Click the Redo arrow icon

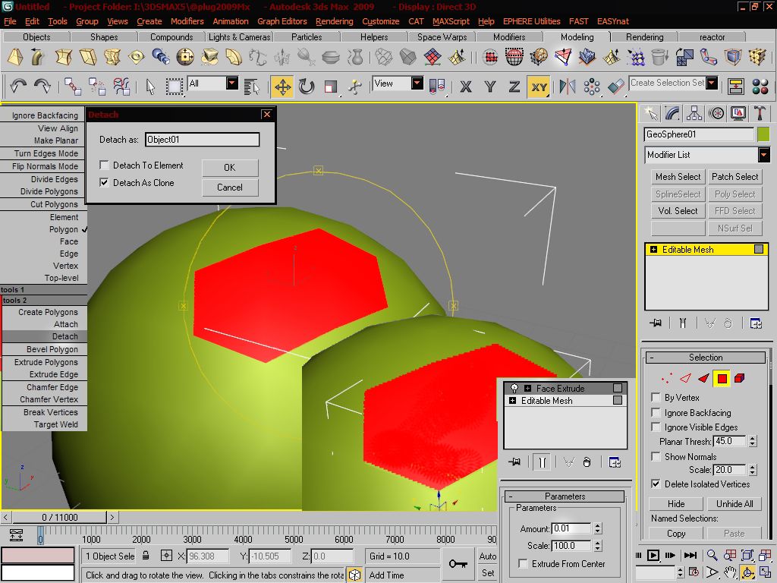tap(42, 87)
